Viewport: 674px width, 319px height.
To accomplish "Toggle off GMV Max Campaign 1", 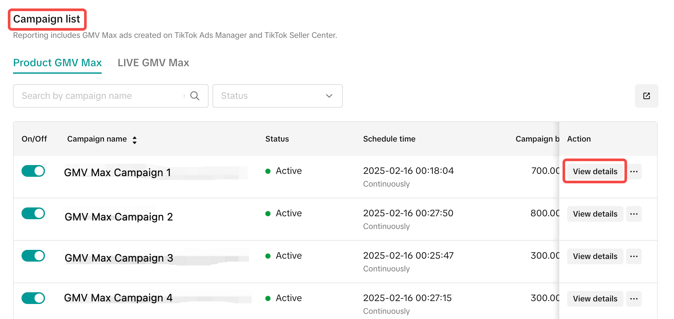I will click(x=33, y=171).
